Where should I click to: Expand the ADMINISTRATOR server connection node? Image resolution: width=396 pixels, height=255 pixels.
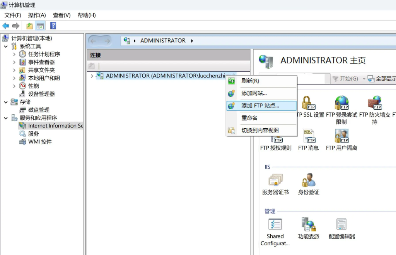pyautogui.click(x=92, y=76)
